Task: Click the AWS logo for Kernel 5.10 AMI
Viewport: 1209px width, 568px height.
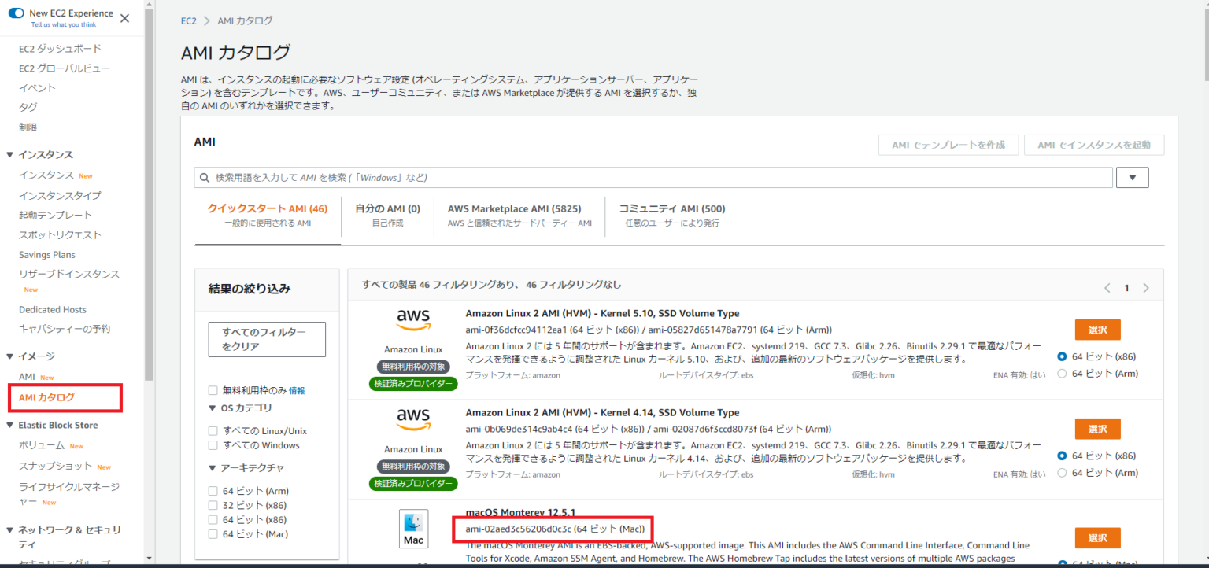Action: pos(413,320)
